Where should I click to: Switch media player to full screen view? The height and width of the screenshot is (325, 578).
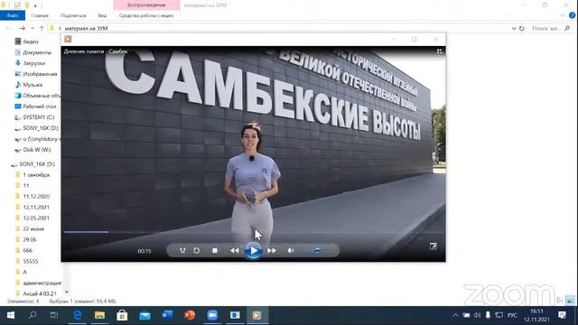[433, 246]
